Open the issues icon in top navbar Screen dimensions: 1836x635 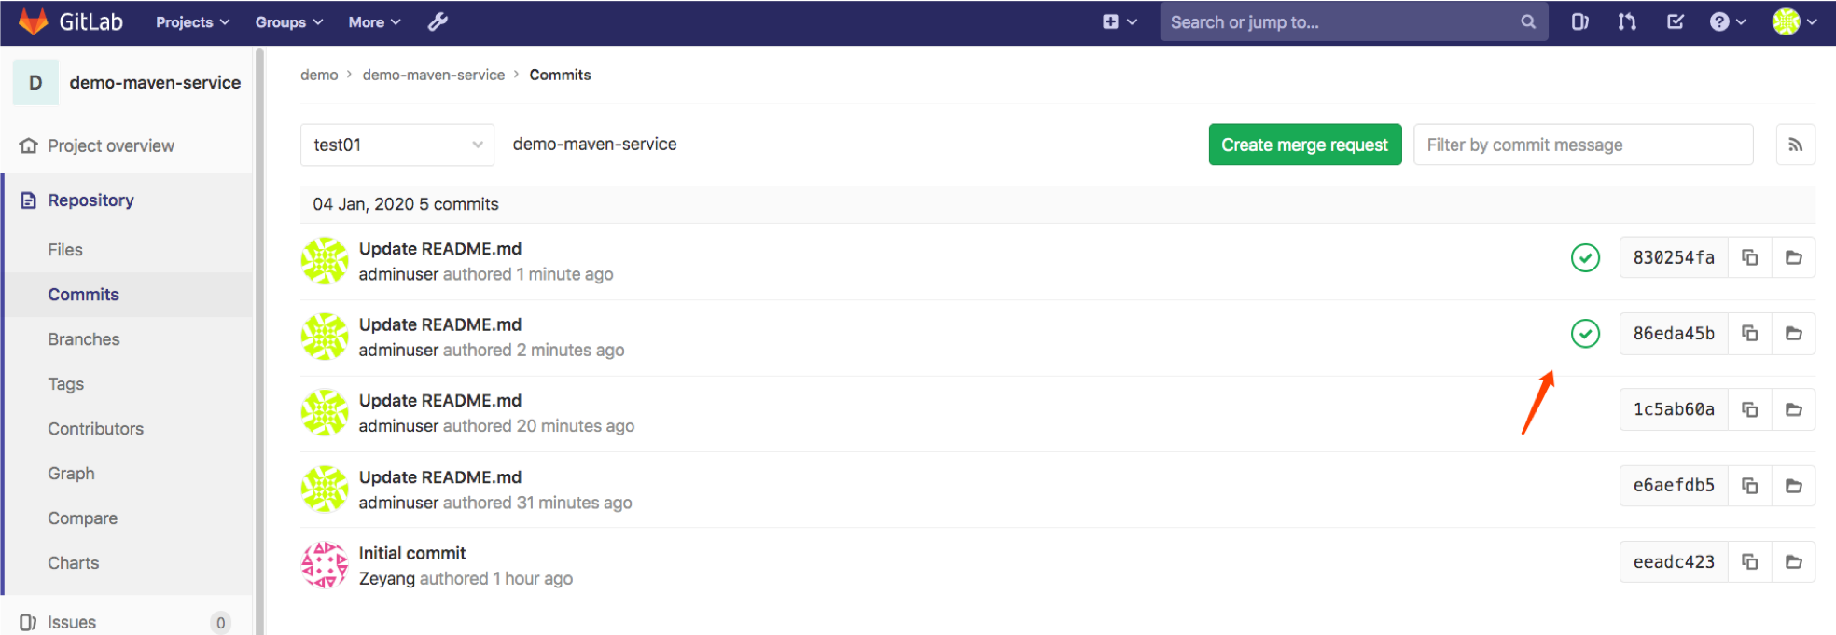coord(1579,21)
